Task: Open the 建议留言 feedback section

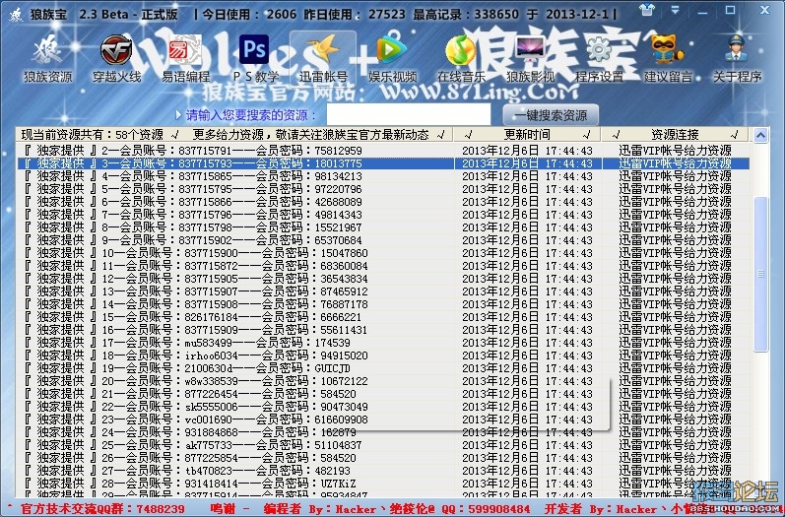Action: tap(668, 59)
